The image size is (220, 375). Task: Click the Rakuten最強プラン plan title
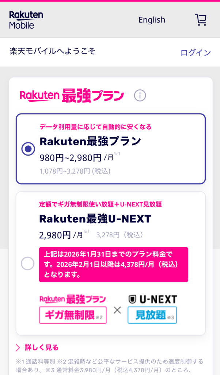[x=90, y=141]
